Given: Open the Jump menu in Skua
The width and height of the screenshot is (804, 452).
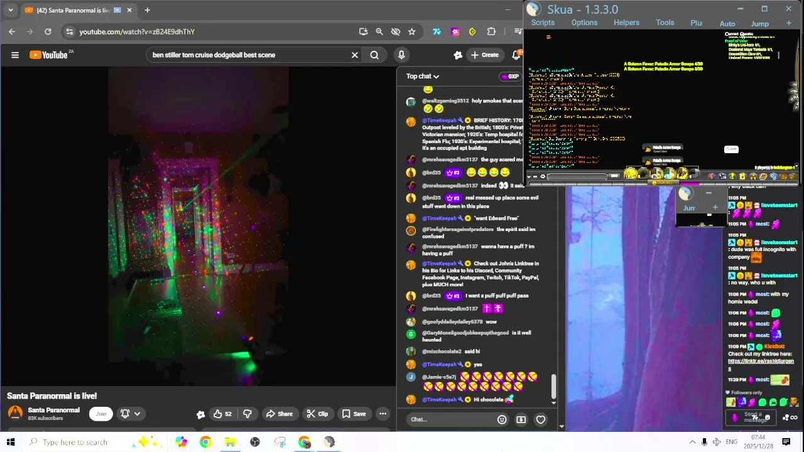Looking at the screenshot, I should click(760, 24).
